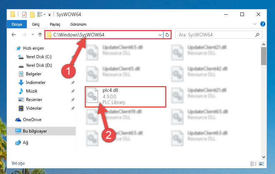The height and width of the screenshot is (174, 275).
Task: Open OneDrive in the sidebar
Action: point(32,119)
